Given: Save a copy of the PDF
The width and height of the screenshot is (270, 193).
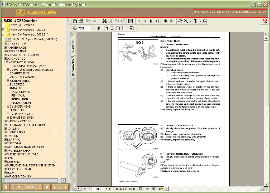Looking at the screenshot, I should coord(75,21).
